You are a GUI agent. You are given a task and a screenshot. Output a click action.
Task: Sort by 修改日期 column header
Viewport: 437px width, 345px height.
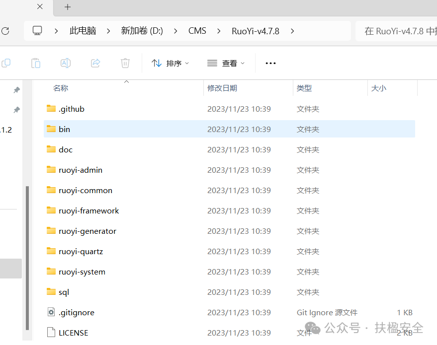pyautogui.click(x=222, y=88)
